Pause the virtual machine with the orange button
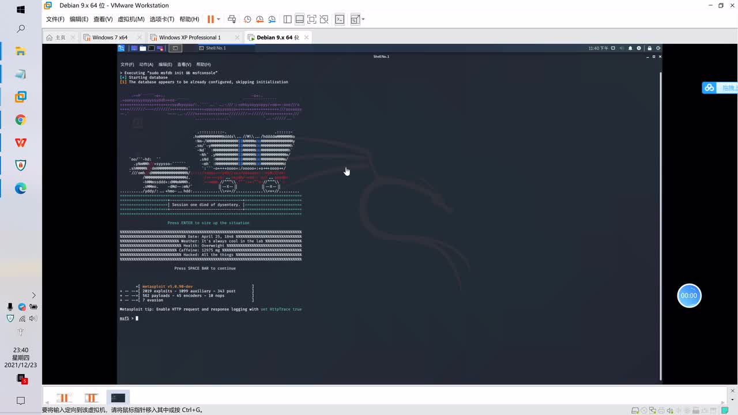This screenshot has height=415, width=738. (x=210, y=19)
